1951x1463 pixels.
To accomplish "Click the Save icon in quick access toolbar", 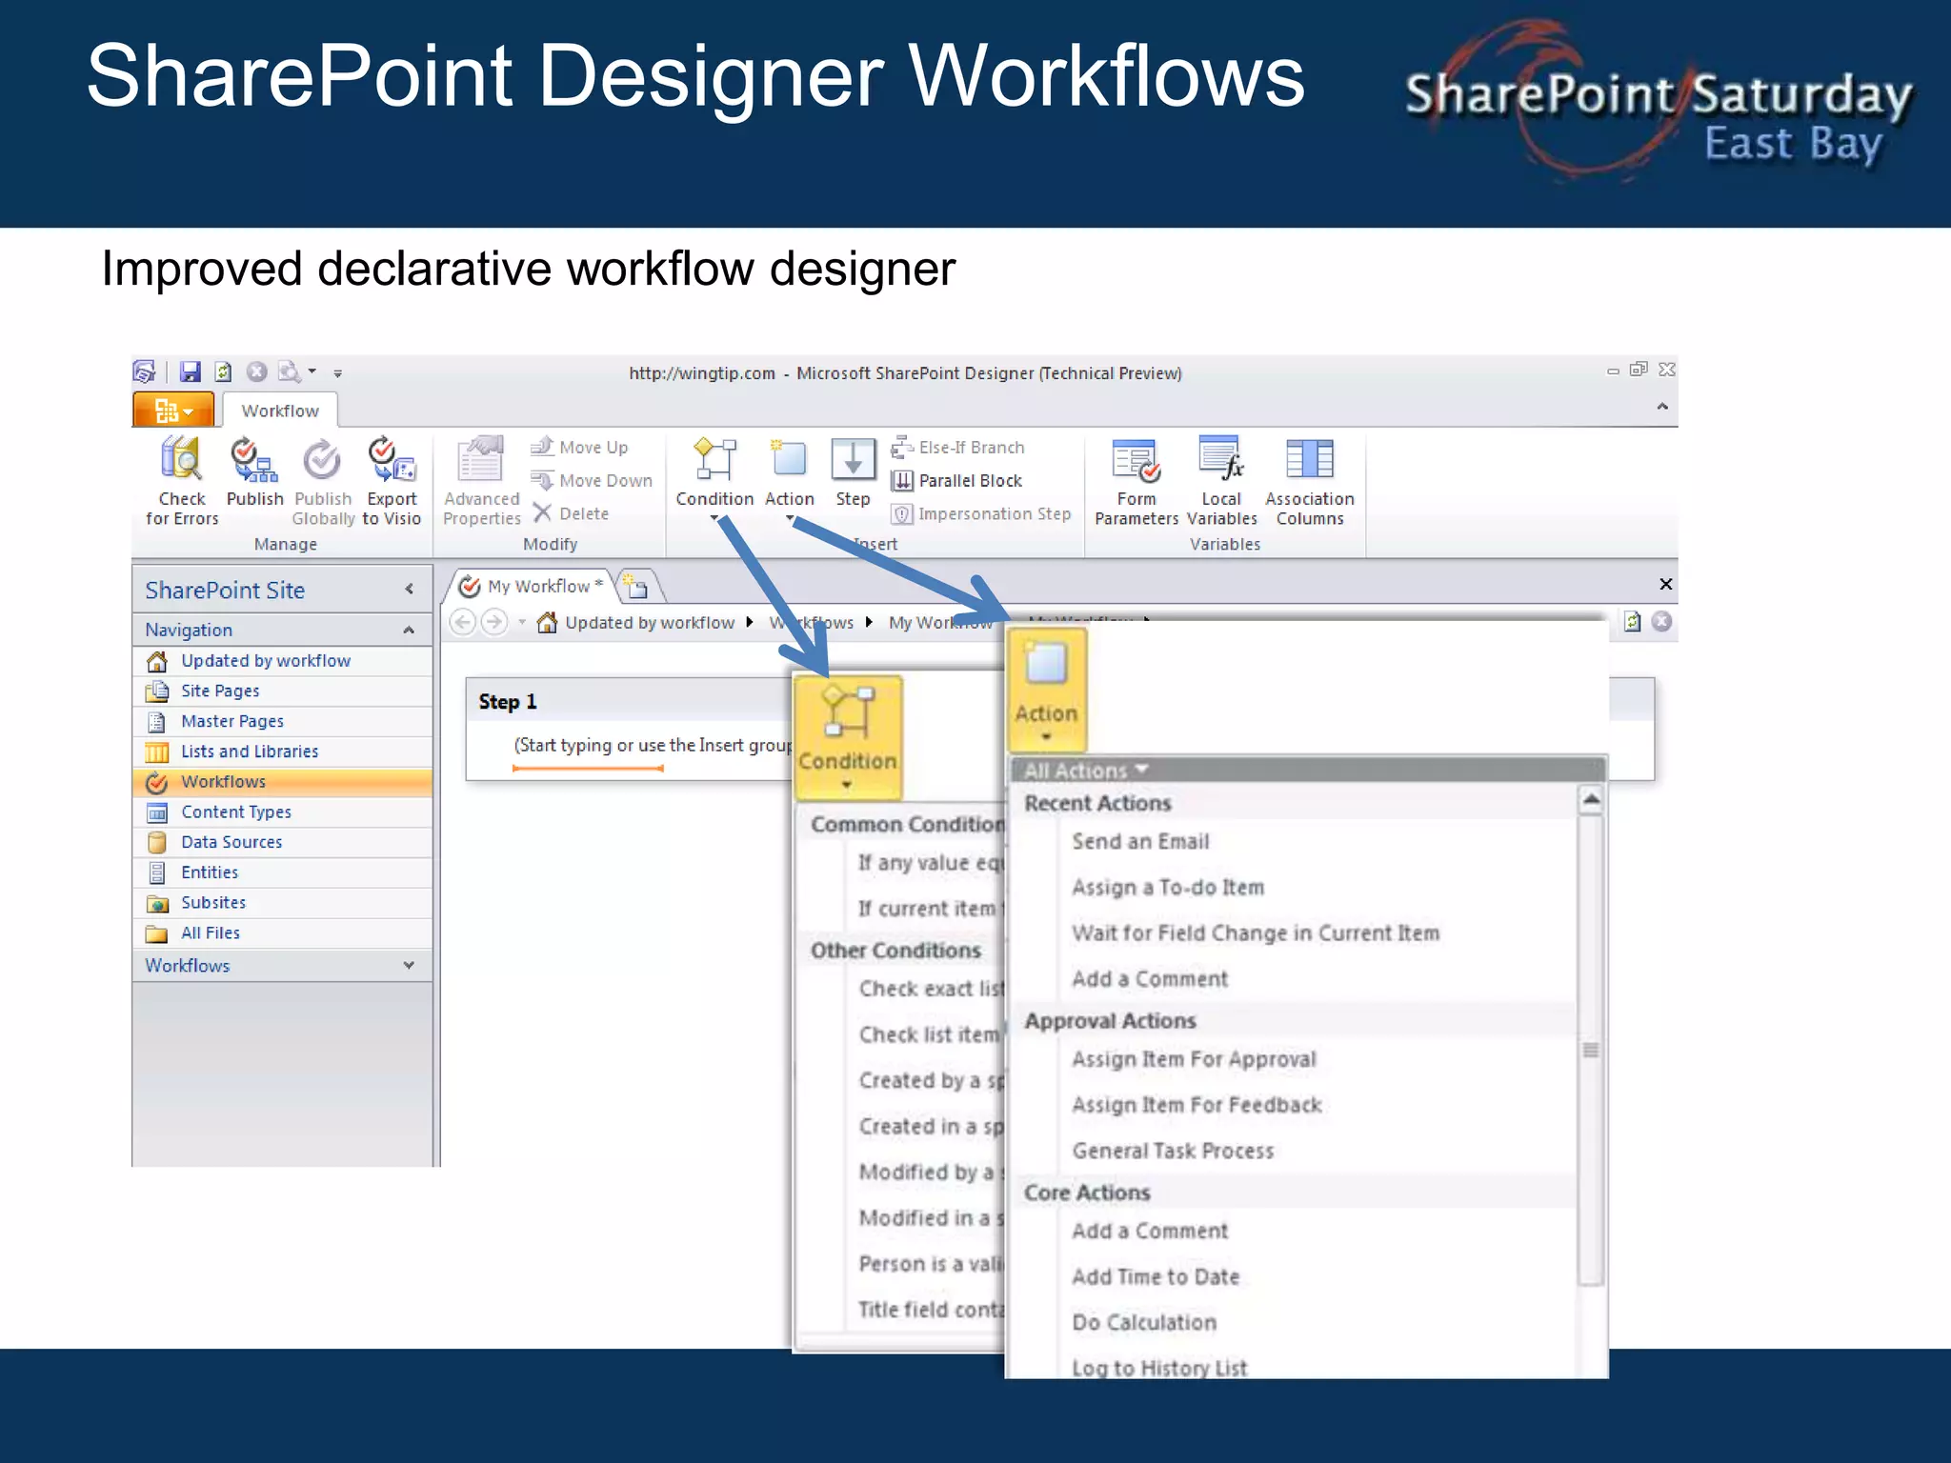I will (191, 372).
